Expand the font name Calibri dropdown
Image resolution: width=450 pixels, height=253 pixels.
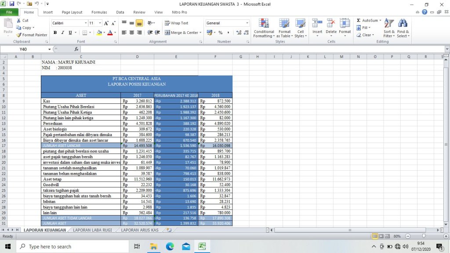(x=86, y=23)
